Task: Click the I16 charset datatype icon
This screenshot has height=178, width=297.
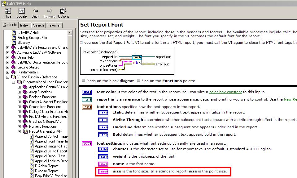Action: click(103, 149)
